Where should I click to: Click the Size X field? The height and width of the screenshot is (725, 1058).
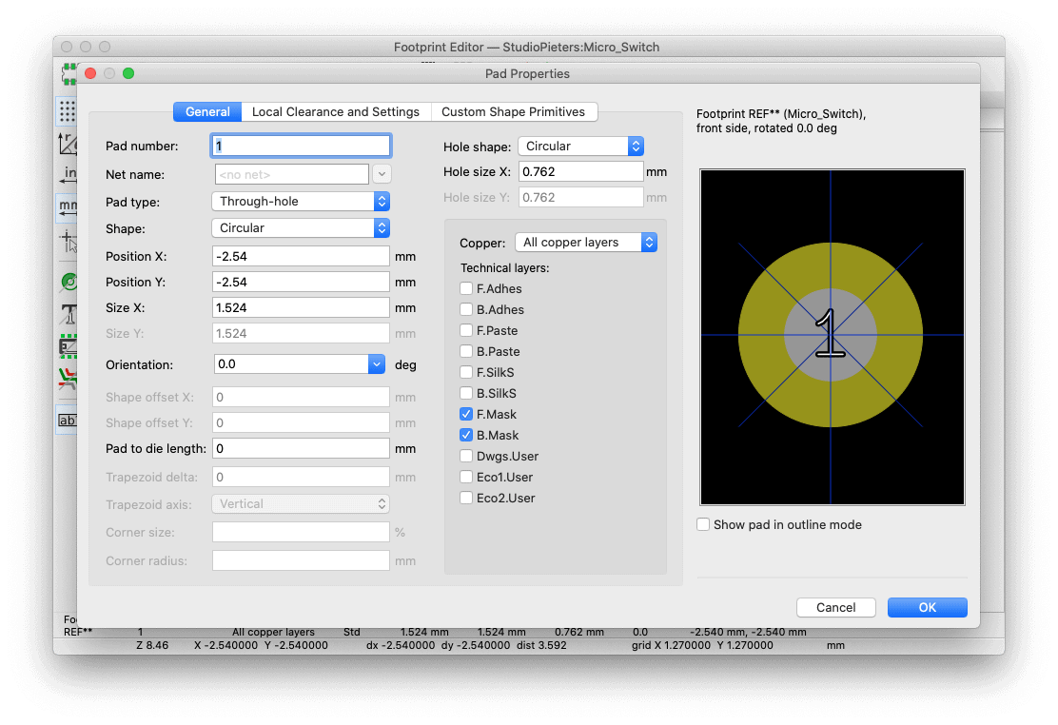pyautogui.click(x=301, y=308)
